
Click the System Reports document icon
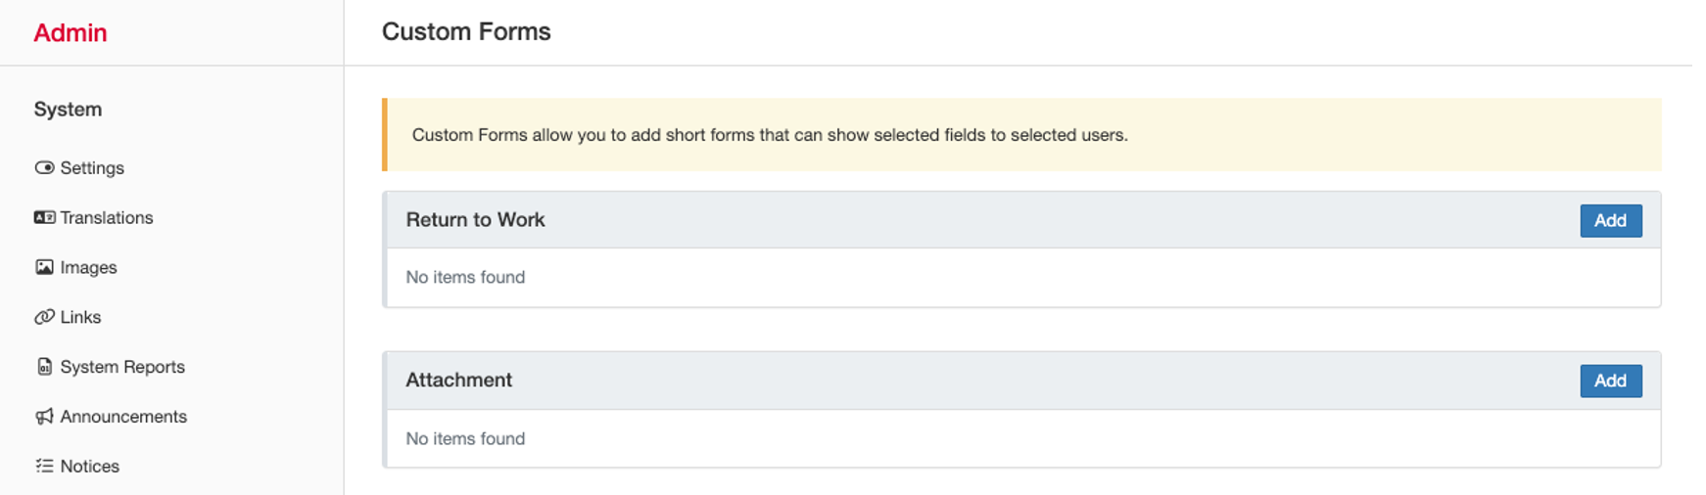pos(44,367)
